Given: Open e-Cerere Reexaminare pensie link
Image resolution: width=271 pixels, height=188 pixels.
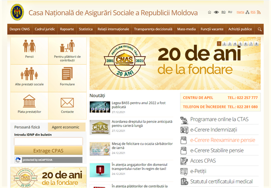Looking at the screenshot, I should pyautogui.click(x=222, y=140).
